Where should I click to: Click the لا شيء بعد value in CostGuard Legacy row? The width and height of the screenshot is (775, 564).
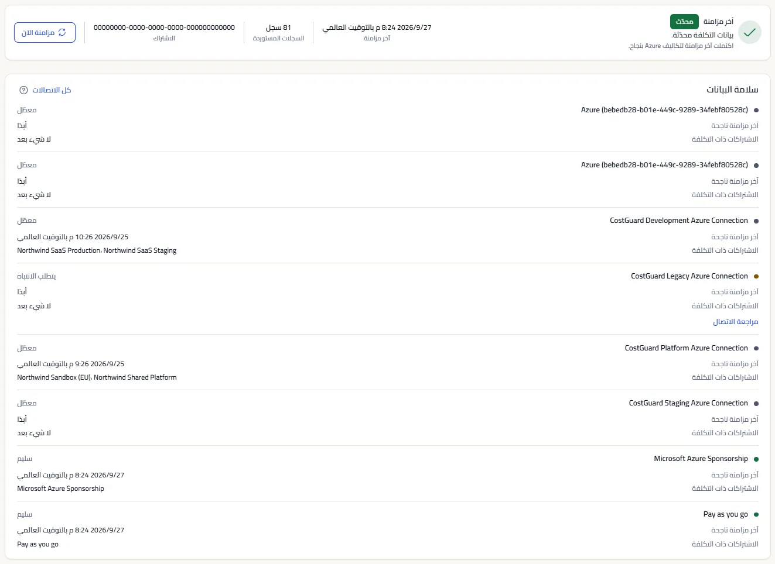[x=34, y=306]
